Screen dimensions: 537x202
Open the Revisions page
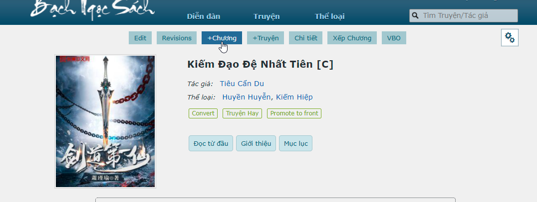click(x=177, y=38)
